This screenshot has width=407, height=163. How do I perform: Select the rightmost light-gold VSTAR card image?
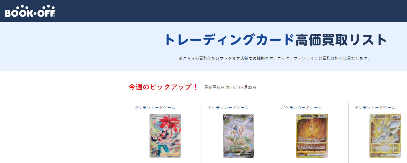click(x=385, y=136)
